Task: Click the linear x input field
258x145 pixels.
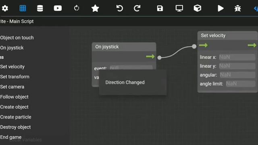Action: click(237, 57)
